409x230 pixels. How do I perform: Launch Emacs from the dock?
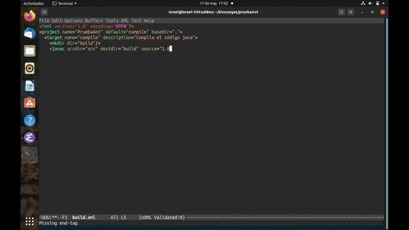(x=29, y=138)
